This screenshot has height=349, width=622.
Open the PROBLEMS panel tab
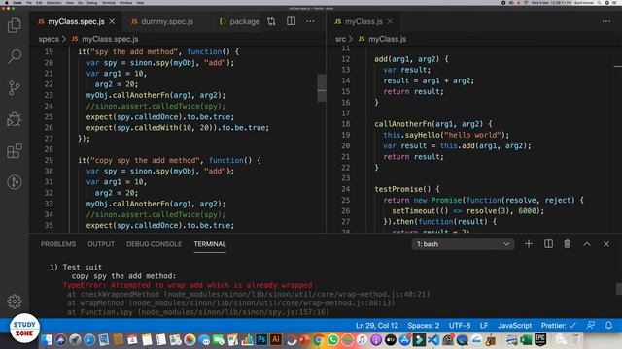[x=58, y=244]
